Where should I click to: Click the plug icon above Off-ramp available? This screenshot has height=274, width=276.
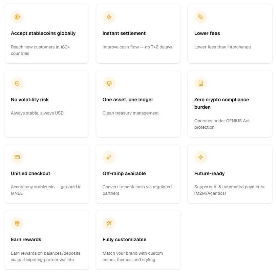tap(109, 157)
